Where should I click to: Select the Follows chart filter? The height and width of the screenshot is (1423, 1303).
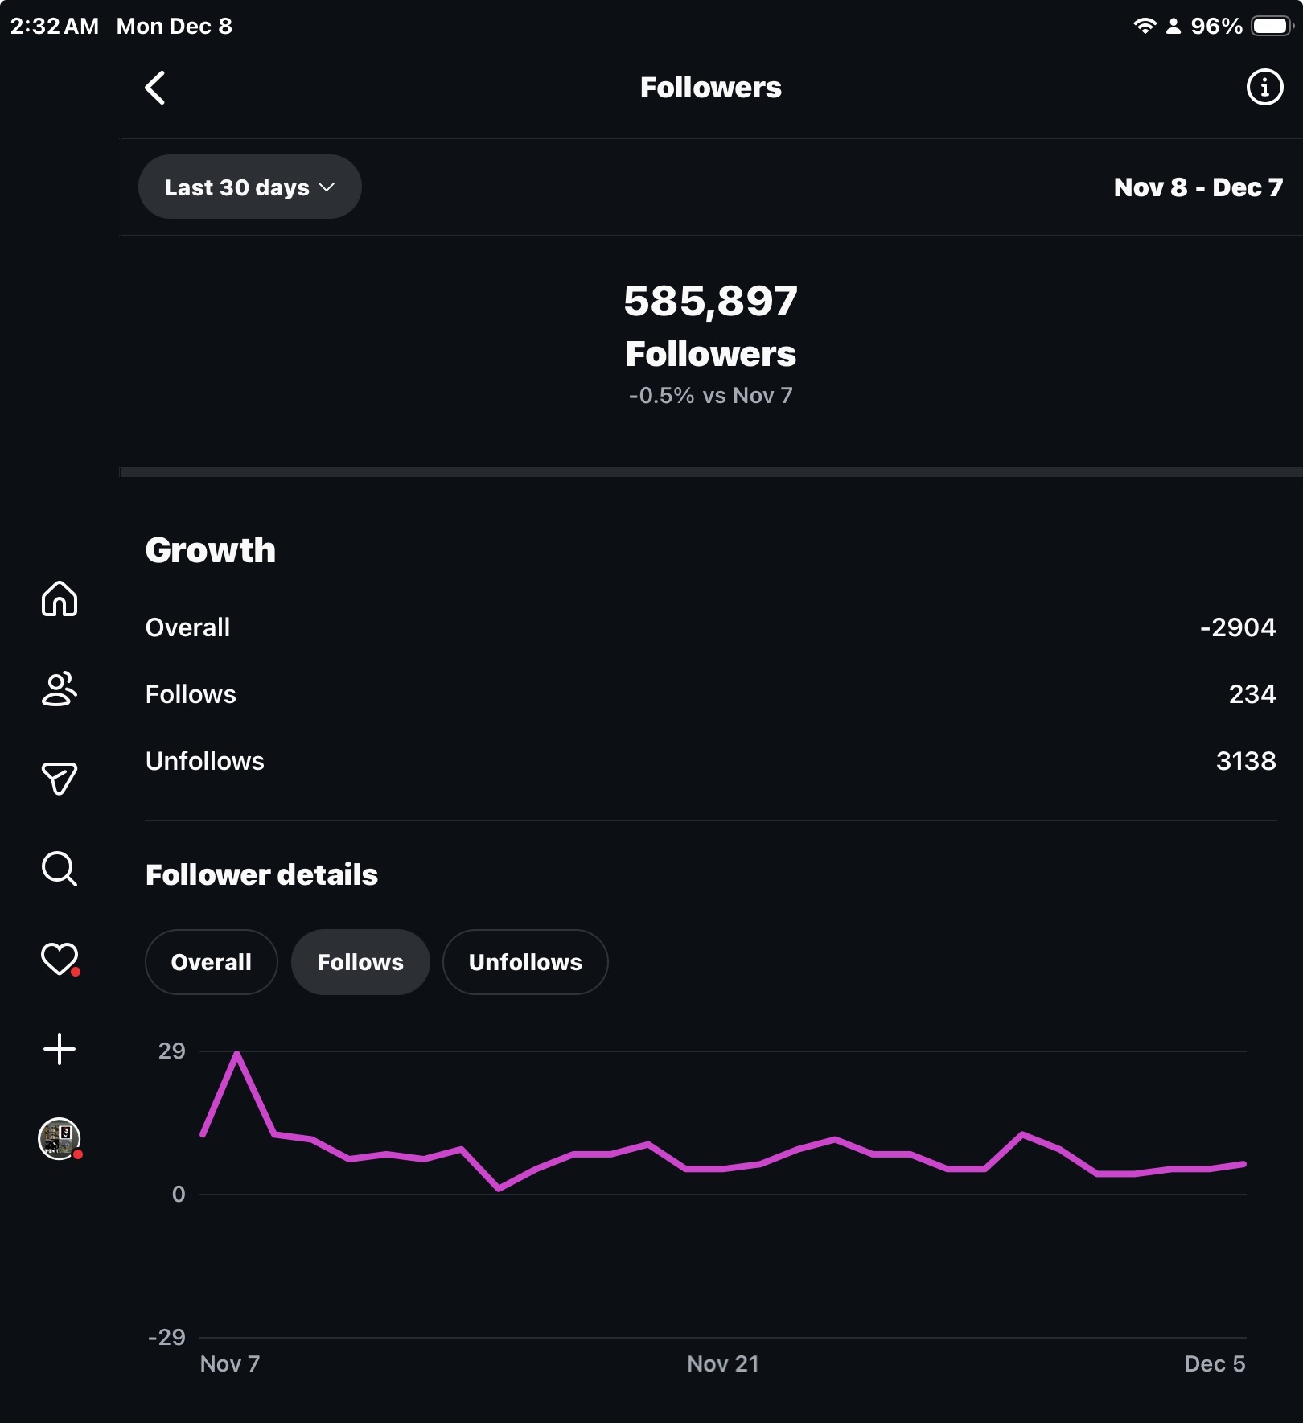tap(360, 962)
